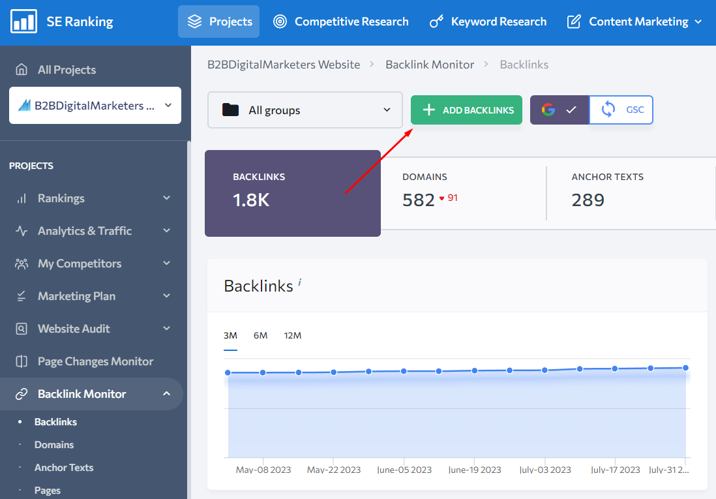The height and width of the screenshot is (499, 716).
Task: Expand the Rankings sidebar section
Action: 167,198
